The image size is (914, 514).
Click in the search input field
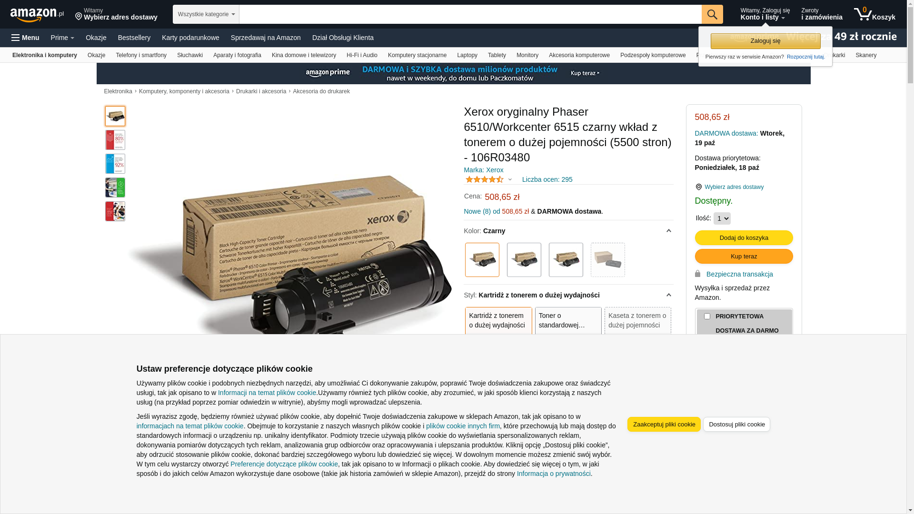pos(470,14)
